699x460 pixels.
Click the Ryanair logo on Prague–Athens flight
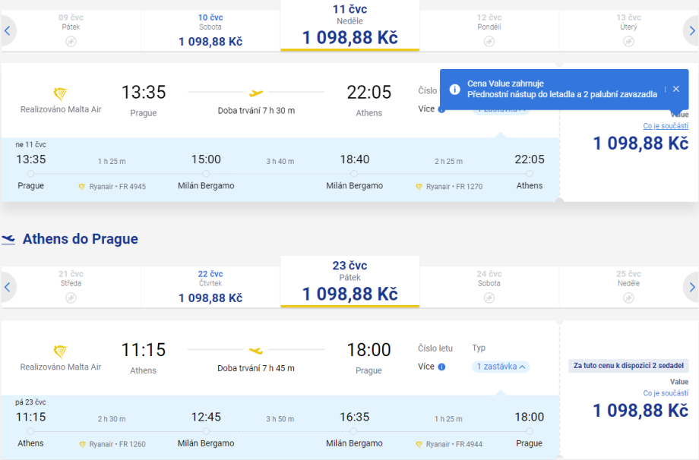[60, 94]
